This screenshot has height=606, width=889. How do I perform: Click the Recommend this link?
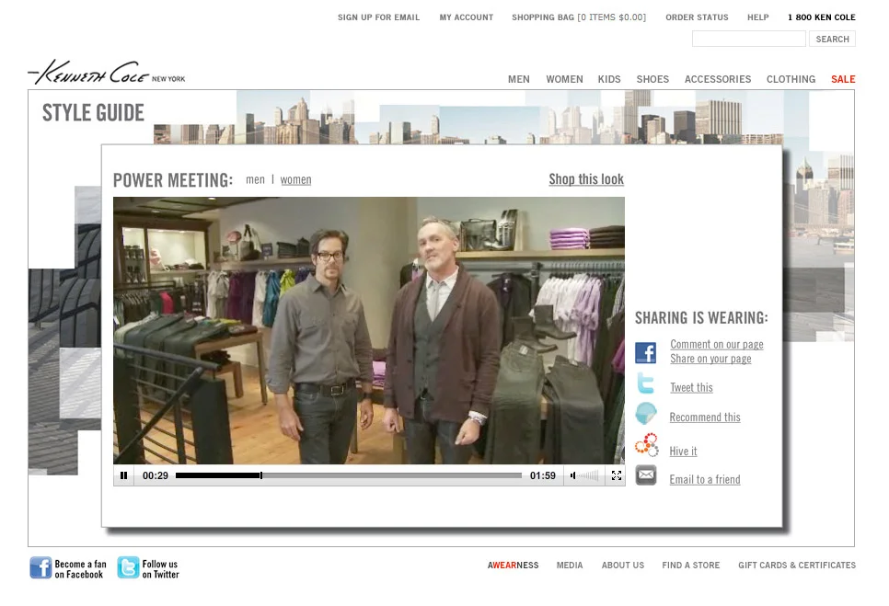pos(705,417)
